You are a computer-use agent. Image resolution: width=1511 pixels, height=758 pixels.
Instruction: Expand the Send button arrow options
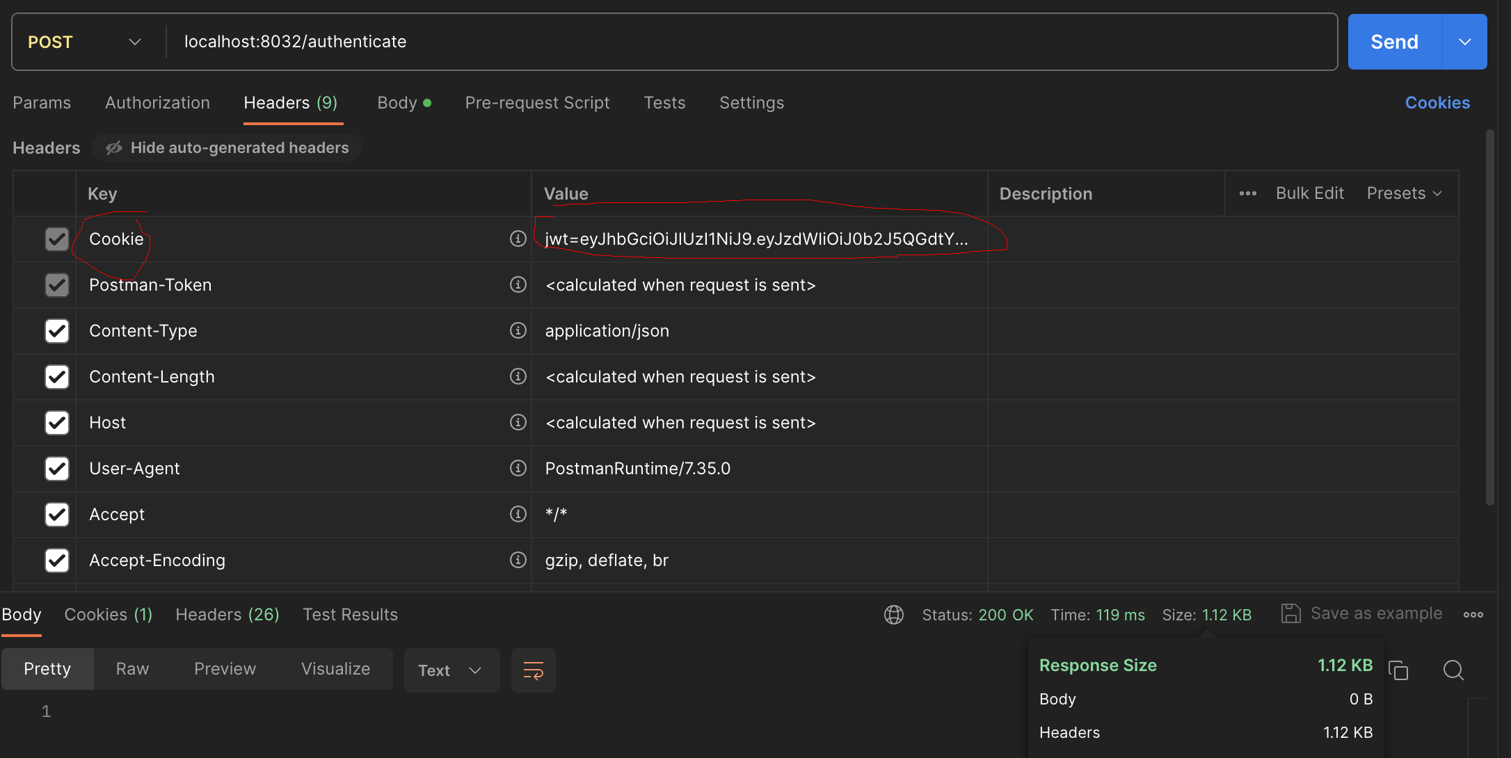[1465, 42]
